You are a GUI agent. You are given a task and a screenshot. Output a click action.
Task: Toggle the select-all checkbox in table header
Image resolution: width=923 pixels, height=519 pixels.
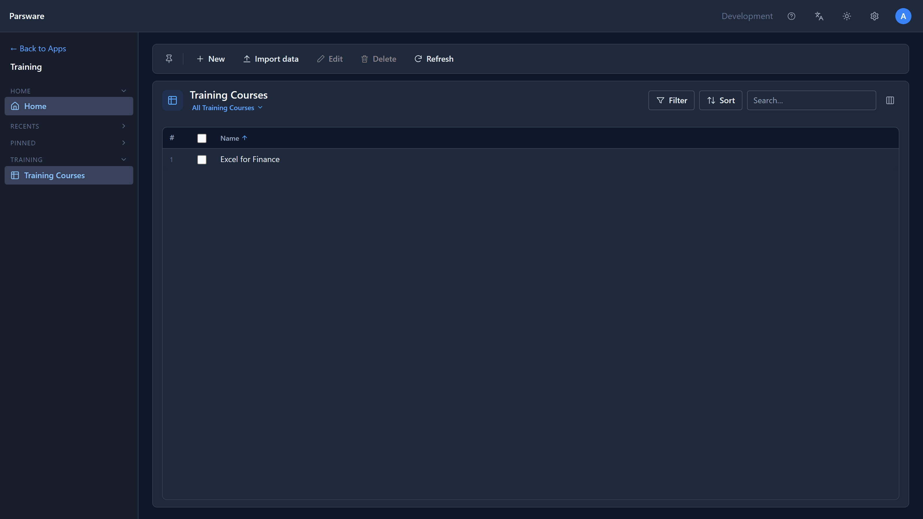(202, 138)
